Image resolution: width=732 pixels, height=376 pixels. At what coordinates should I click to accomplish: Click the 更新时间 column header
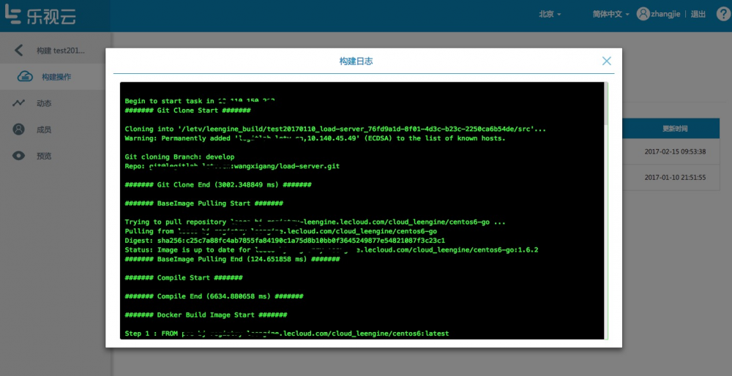[675, 129]
